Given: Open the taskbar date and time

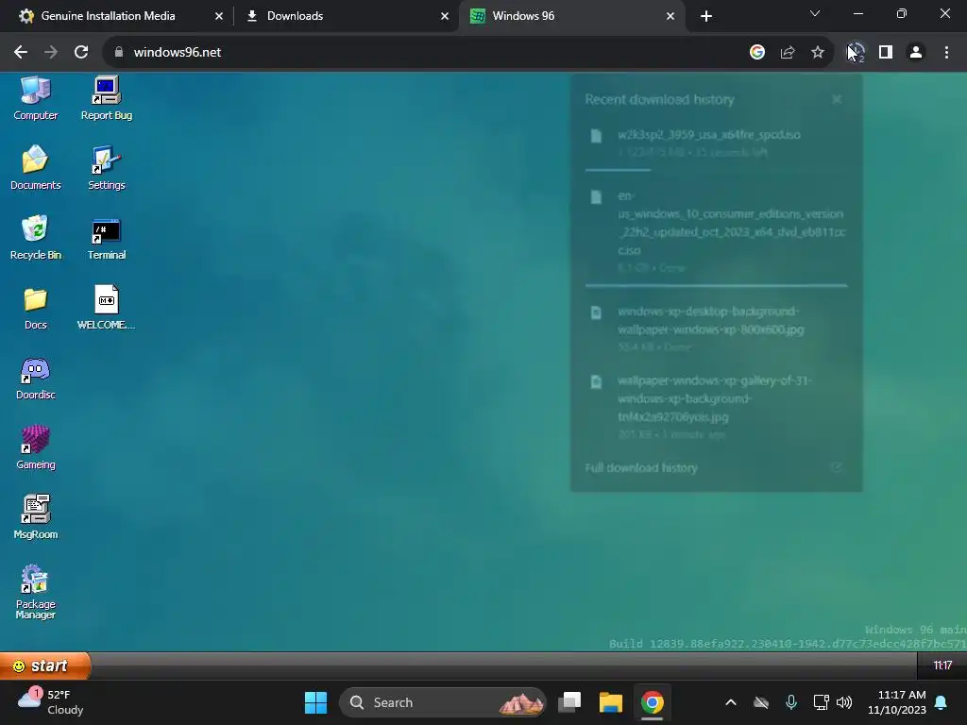Looking at the screenshot, I should [897, 702].
